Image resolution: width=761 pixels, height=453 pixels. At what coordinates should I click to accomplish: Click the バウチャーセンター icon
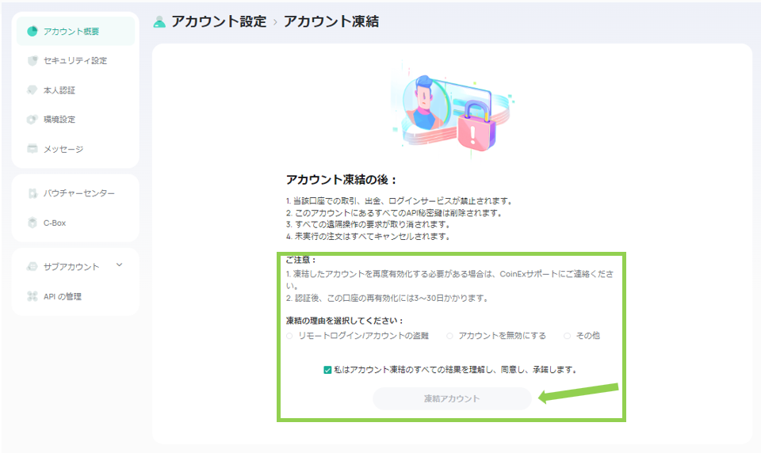pyautogui.click(x=33, y=193)
